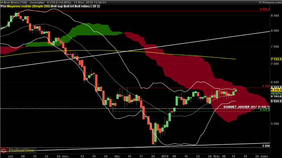Click the Moyenne mobile (Simple 200) indicator label
Image resolution: width=282 pixels, height=158 pixels.
[29, 6]
